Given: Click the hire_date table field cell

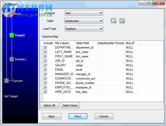Looking at the screenshot, I should (x=86, y=92).
